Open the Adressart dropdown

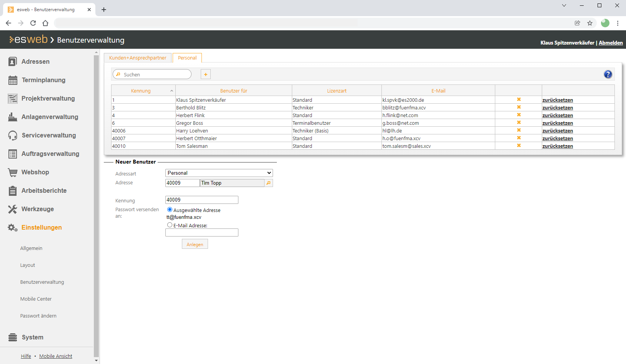pyautogui.click(x=219, y=173)
